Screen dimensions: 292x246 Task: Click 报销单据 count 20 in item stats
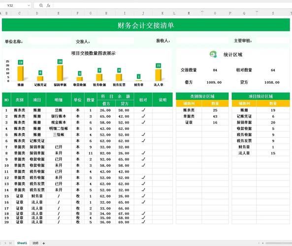coord(273,123)
